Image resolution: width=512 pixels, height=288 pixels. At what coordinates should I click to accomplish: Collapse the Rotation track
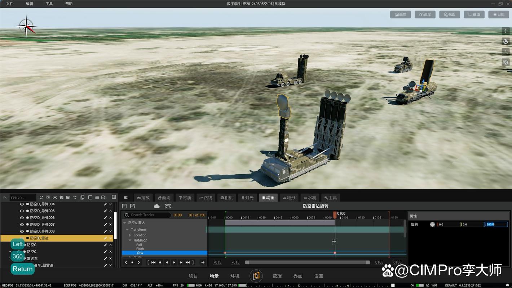130,240
